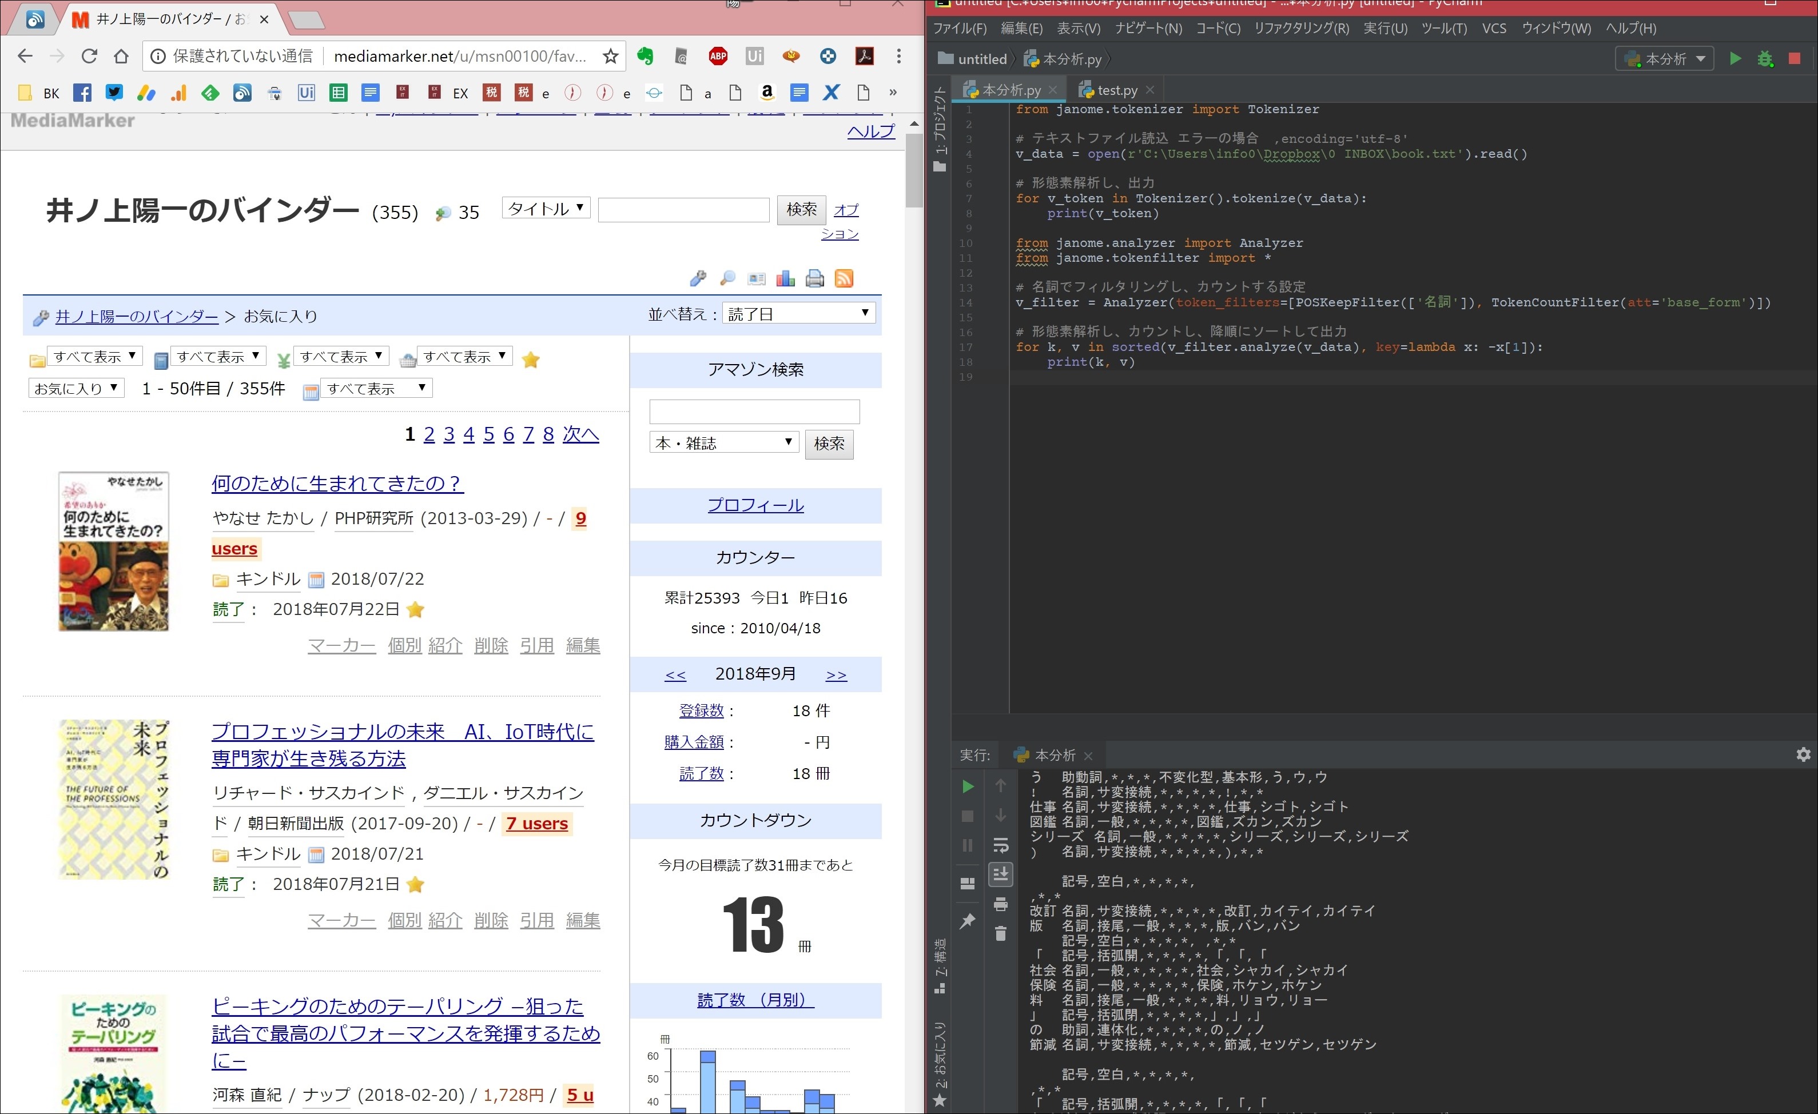The width and height of the screenshot is (1818, 1114).
Task: Open the Amazon bookmark icon
Action: point(767,93)
